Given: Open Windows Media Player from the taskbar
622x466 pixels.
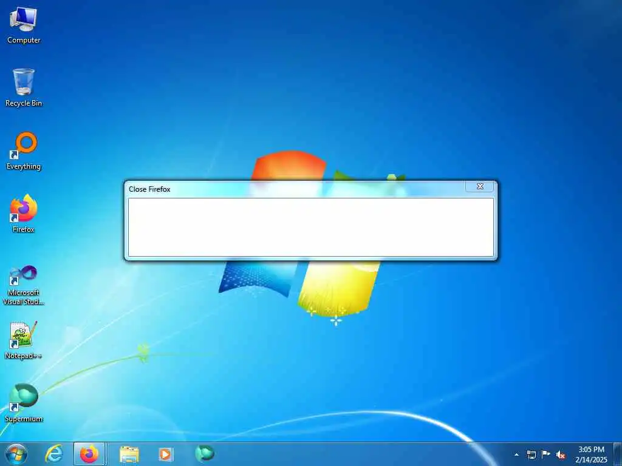Looking at the screenshot, I should coord(165,454).
